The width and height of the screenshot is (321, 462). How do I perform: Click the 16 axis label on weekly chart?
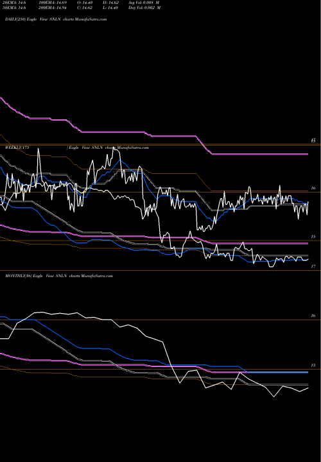coord(313,188)
